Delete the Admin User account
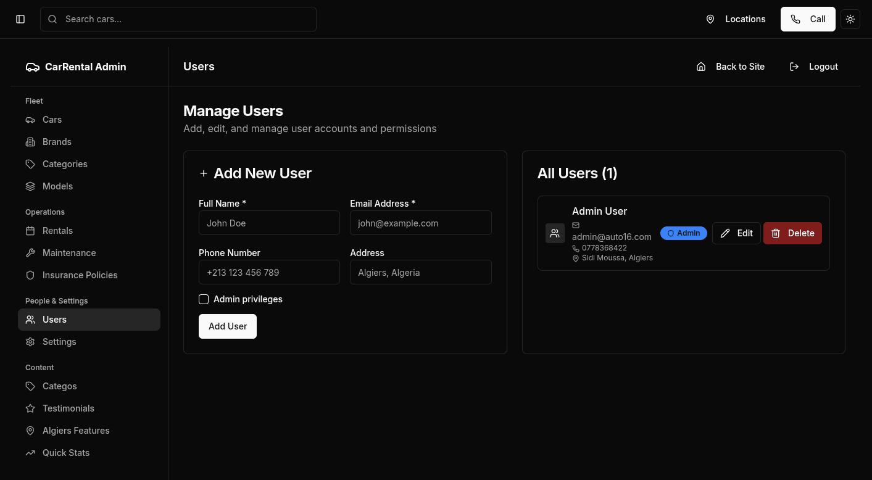The height and width of the screenshot is (480, 872). tap(792, 233)
